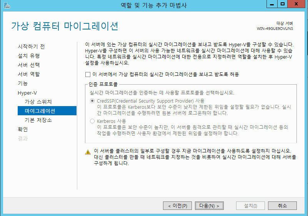
Task: Click the 결과 step label
Action: pyautogui.click(x=23, y=139)
